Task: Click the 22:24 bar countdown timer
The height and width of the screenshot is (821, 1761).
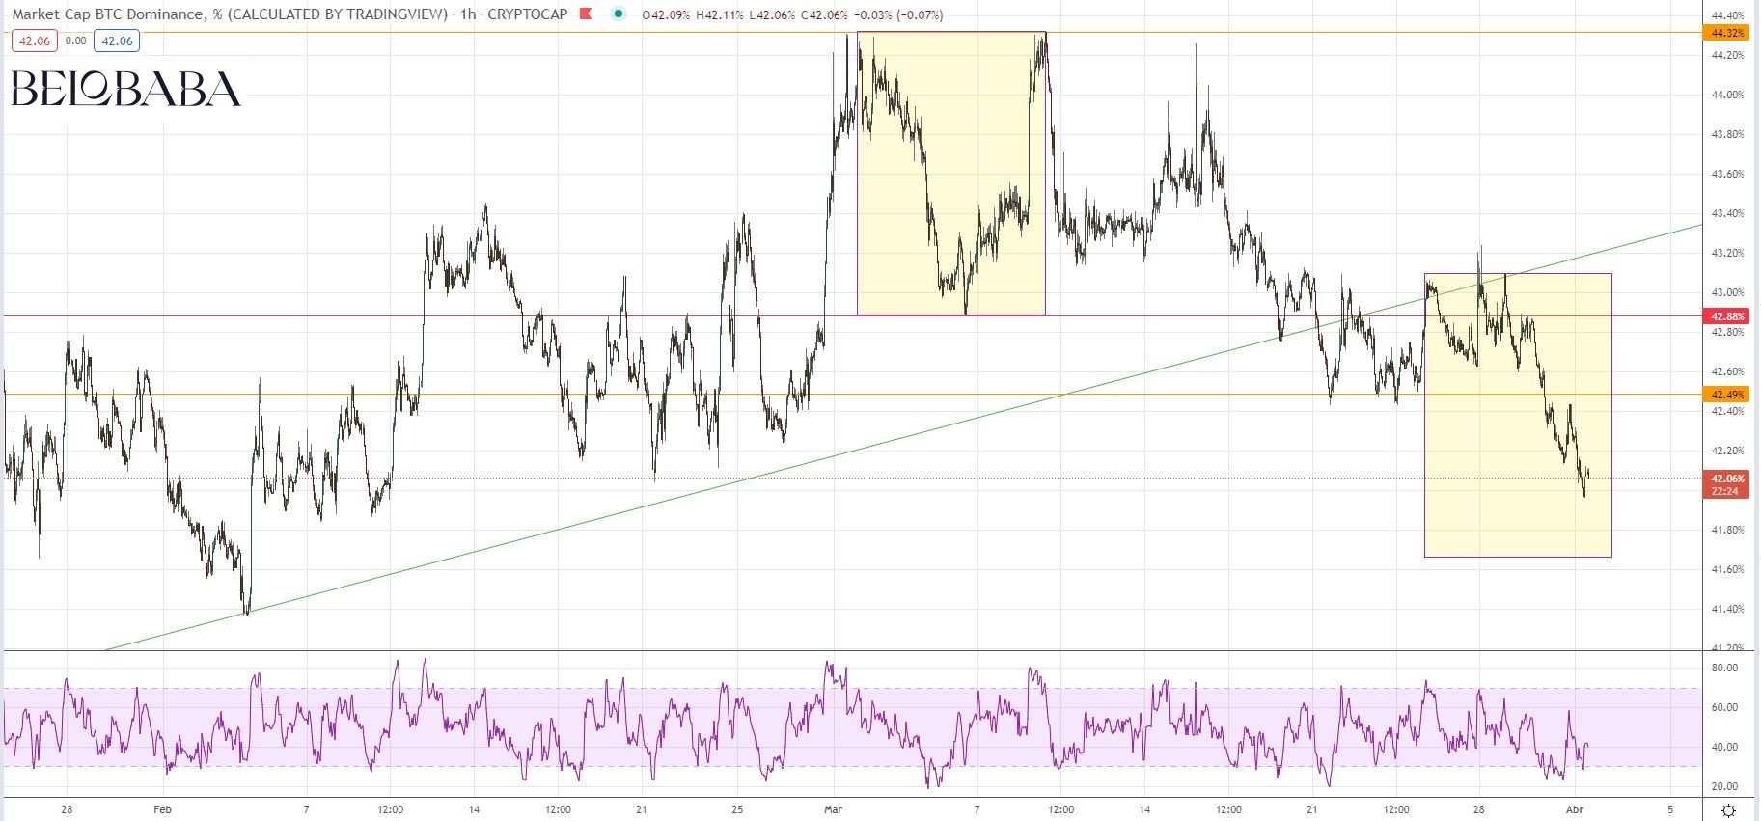Action: click(x=1725, y=492)
